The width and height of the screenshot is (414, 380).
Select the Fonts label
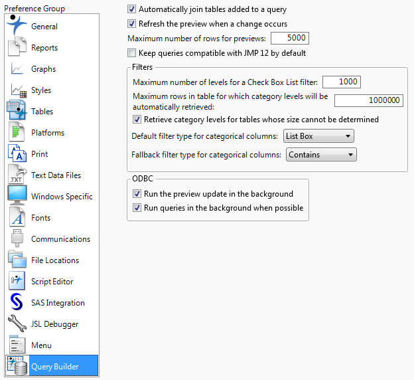pos(40,218)
